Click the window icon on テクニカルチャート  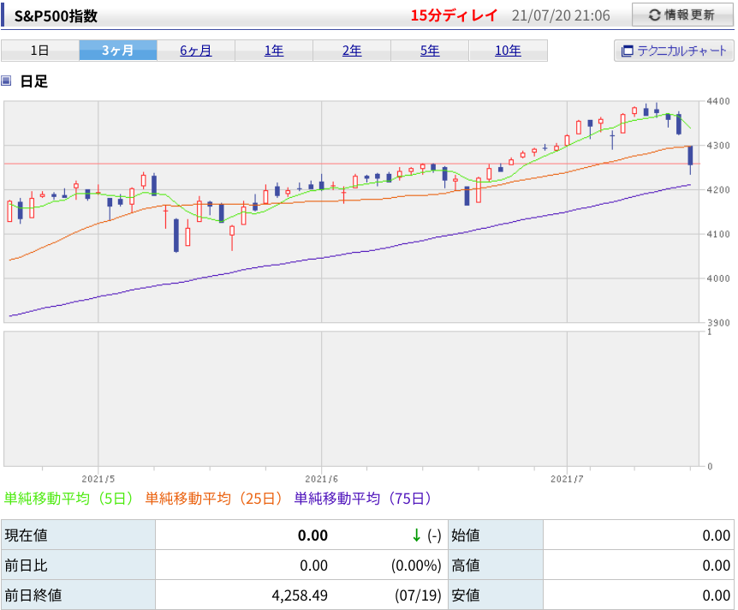[x=627, y=51]
